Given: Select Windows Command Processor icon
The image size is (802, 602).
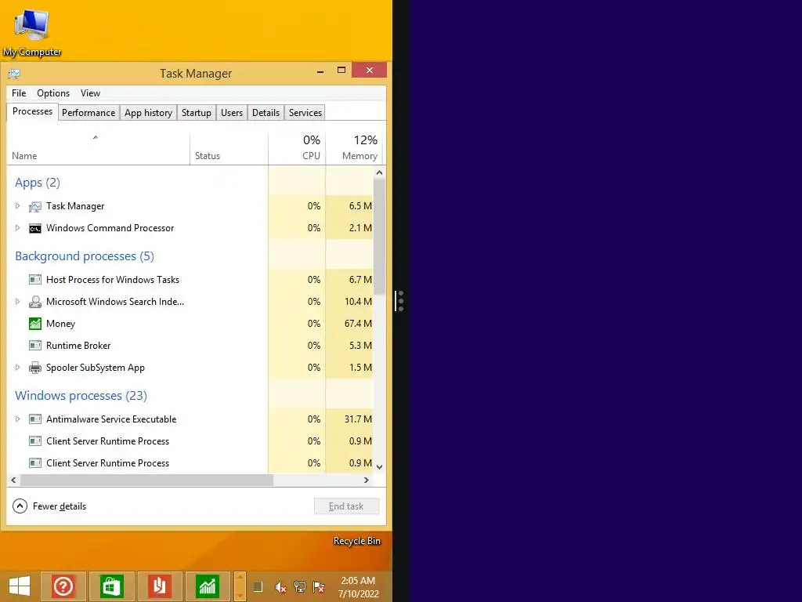Looking at the screenshot, I should pyautogui.click(x=35, y=228).
